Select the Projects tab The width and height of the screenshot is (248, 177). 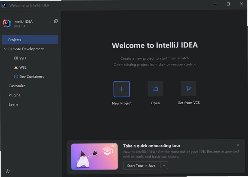coord(30,40)
